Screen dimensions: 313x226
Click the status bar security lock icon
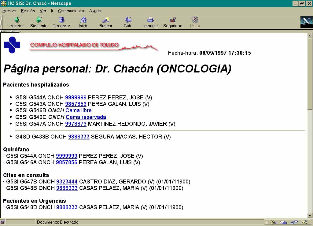3,222
